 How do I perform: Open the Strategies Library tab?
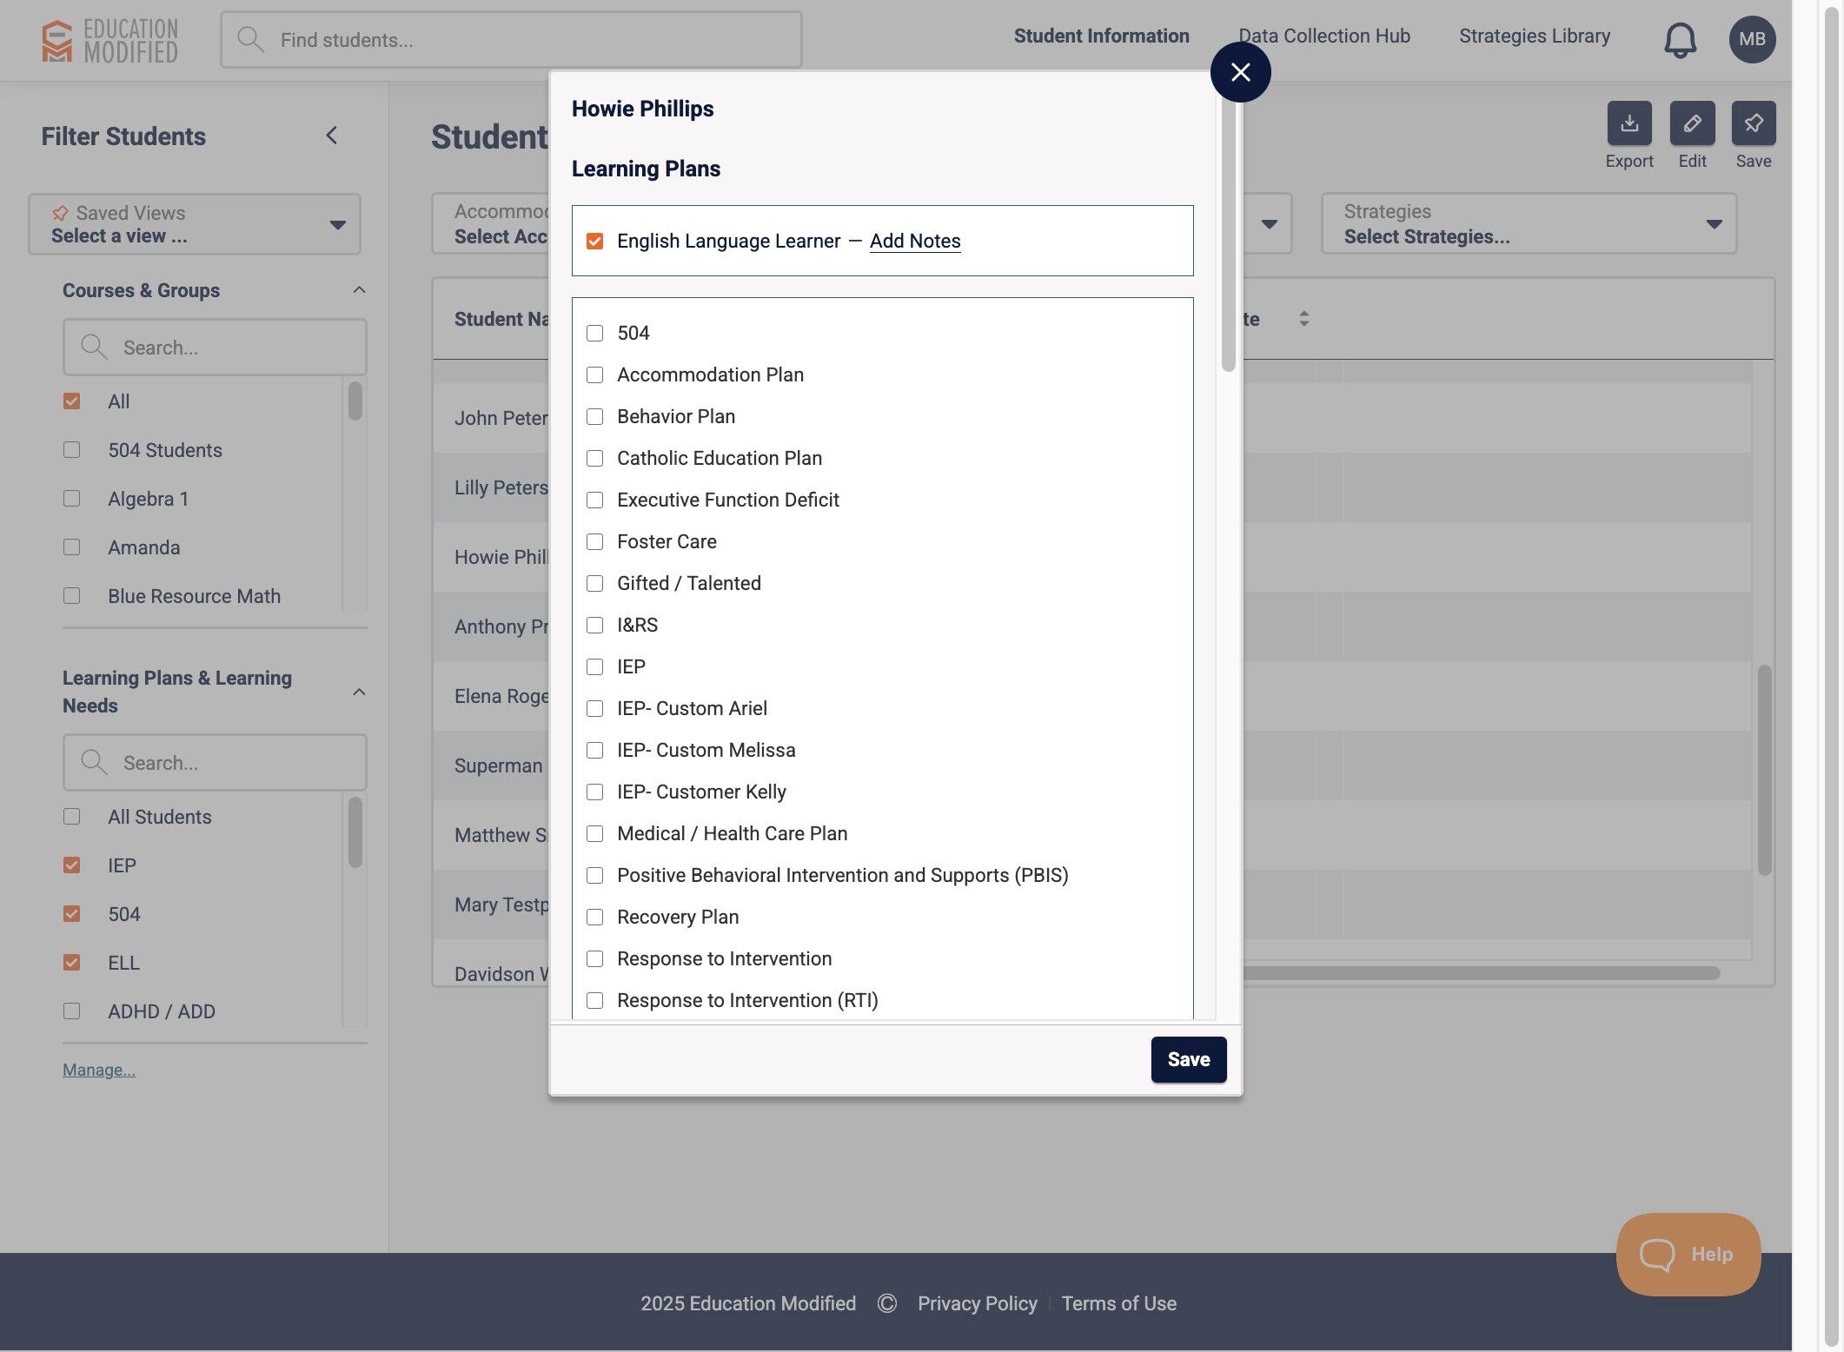(1534, 36)
